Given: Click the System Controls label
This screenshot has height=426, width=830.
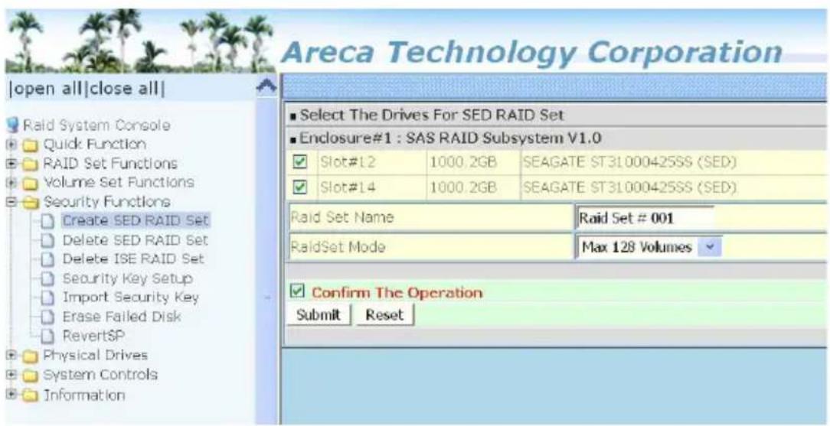Looking at the screenshot, I should click(100, 375).
